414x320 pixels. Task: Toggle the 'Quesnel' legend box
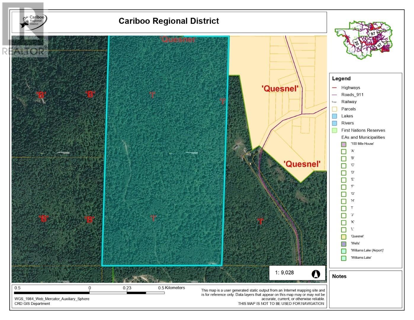tap(344, 237)
